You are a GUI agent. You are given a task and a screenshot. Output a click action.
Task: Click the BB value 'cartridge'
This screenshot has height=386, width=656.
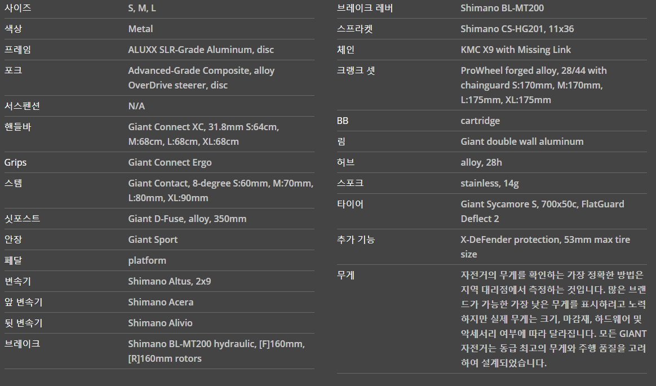click(x=480, y=121)
